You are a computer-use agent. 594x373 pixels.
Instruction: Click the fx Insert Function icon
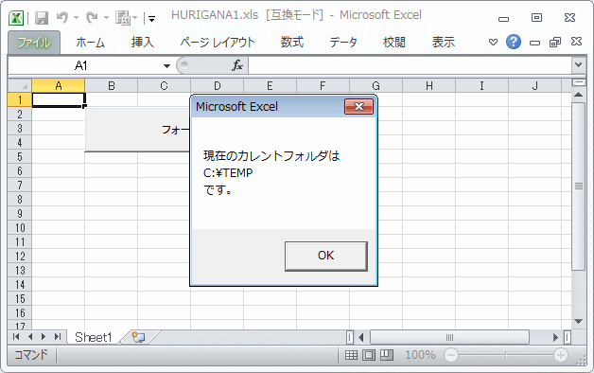click(237, 65)
